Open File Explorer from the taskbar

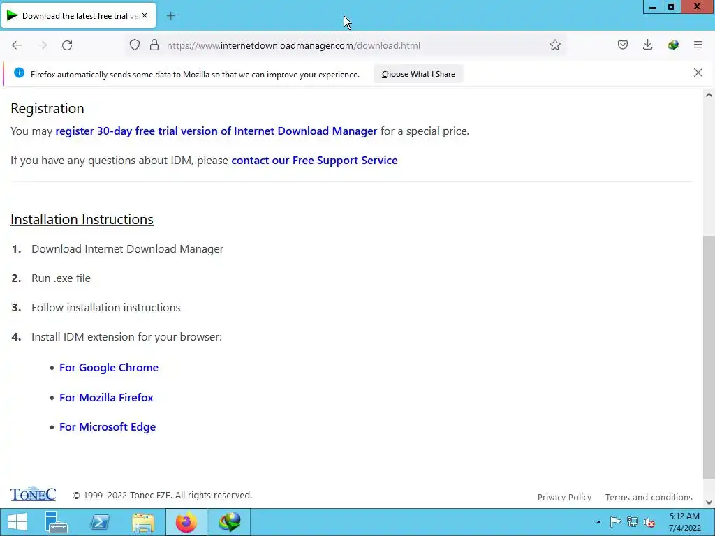[x=142, y=522]
